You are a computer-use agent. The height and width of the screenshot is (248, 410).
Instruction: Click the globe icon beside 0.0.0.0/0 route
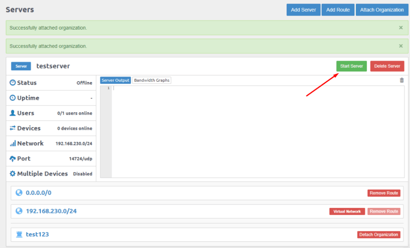(x=19, y=193)
